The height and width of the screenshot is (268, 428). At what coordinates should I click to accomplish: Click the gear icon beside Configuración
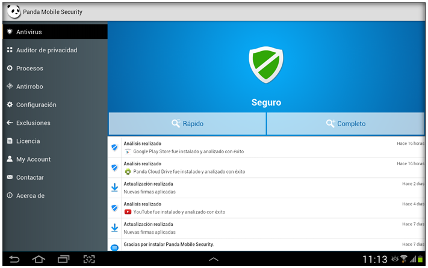tap(10, 105)
